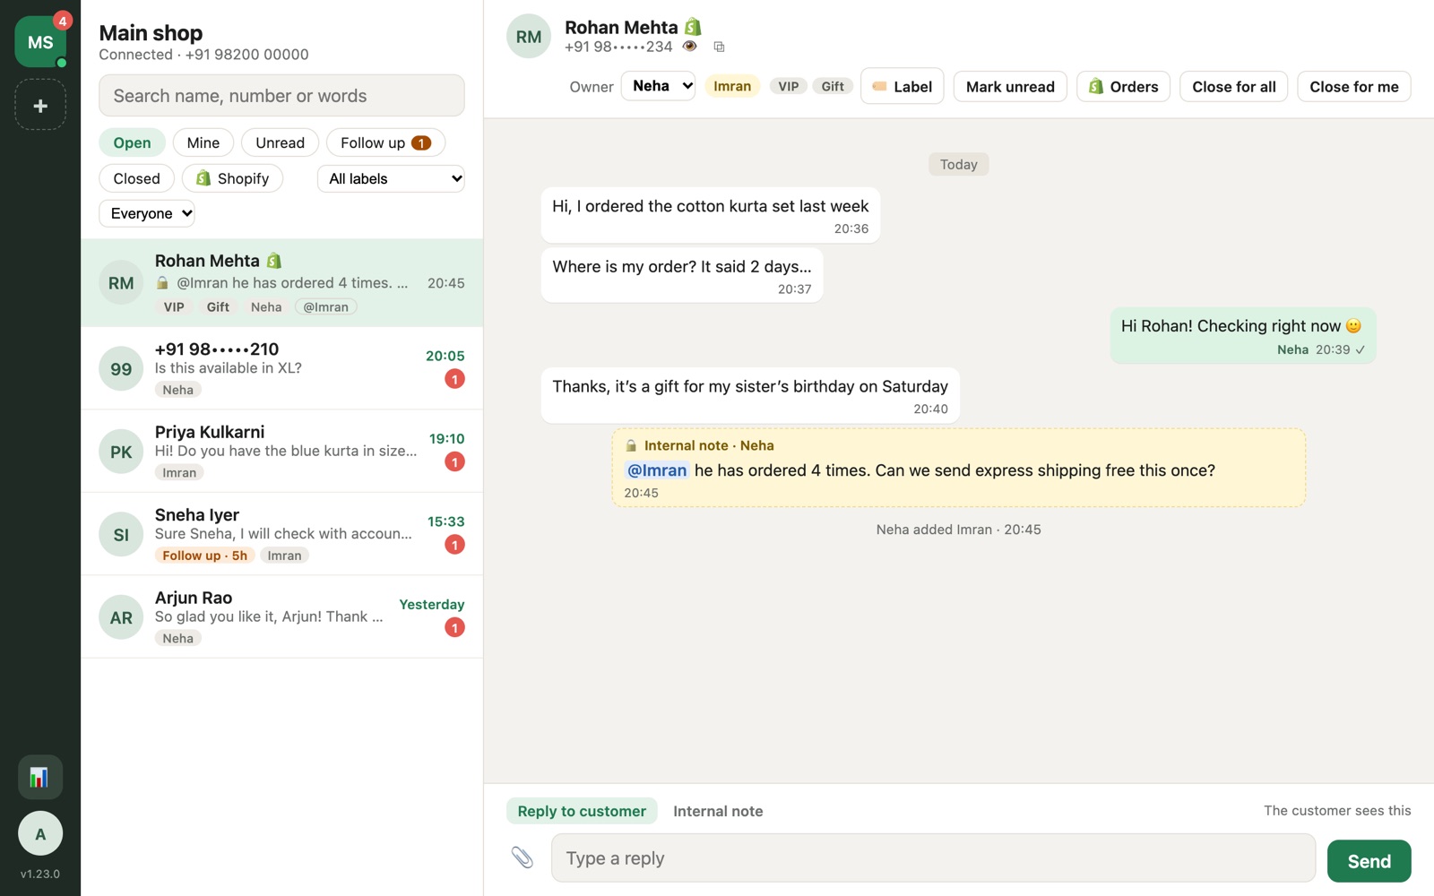Toggle the Shopify filter chip

tap(232, 178)
